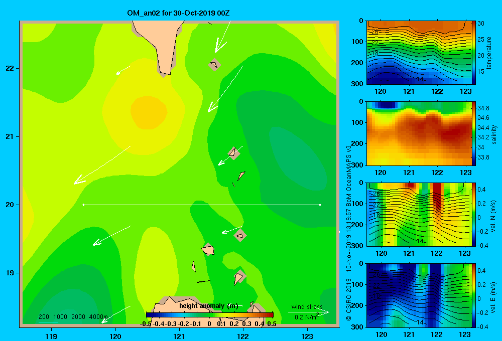
Task: Click longitude label 123 on the main map
Action: click(307, 336)
